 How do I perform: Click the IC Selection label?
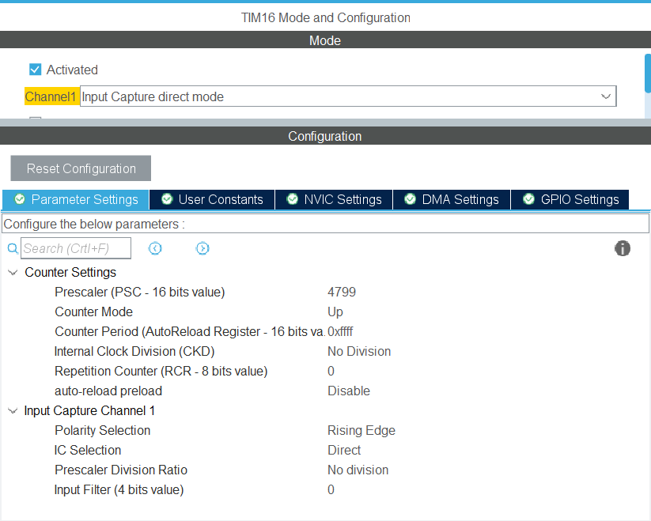[x=88, y=450]
